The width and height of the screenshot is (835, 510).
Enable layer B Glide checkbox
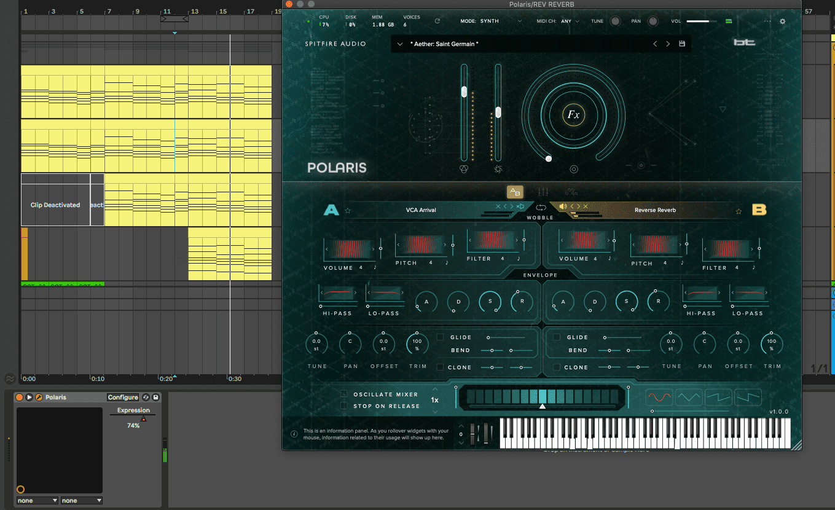557,337
